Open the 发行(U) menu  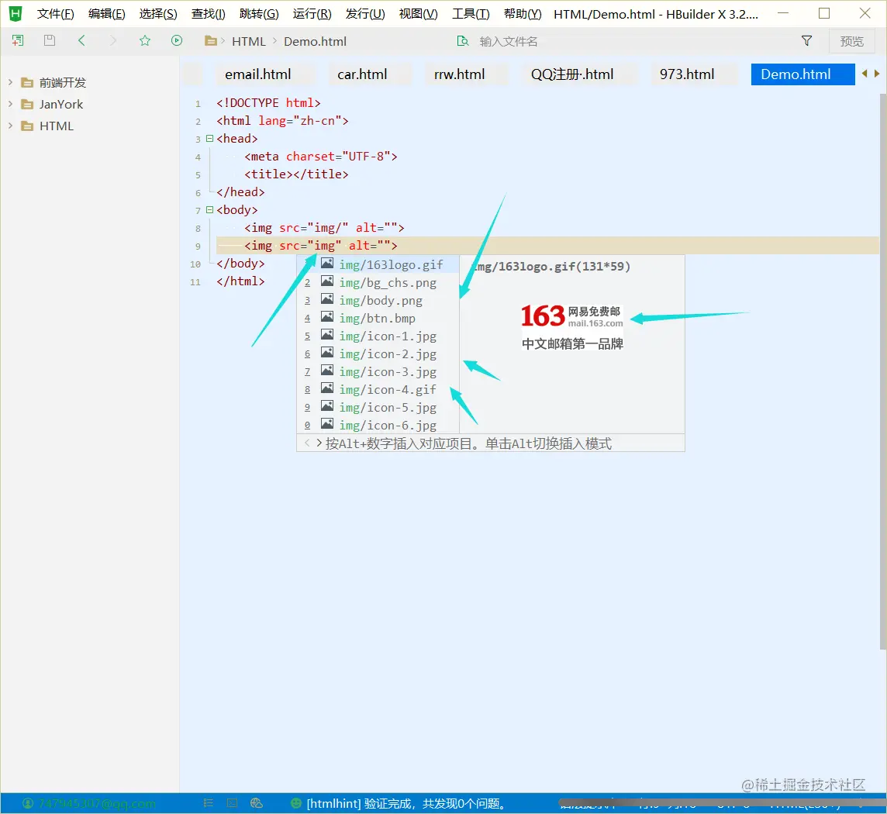(365, 14)
